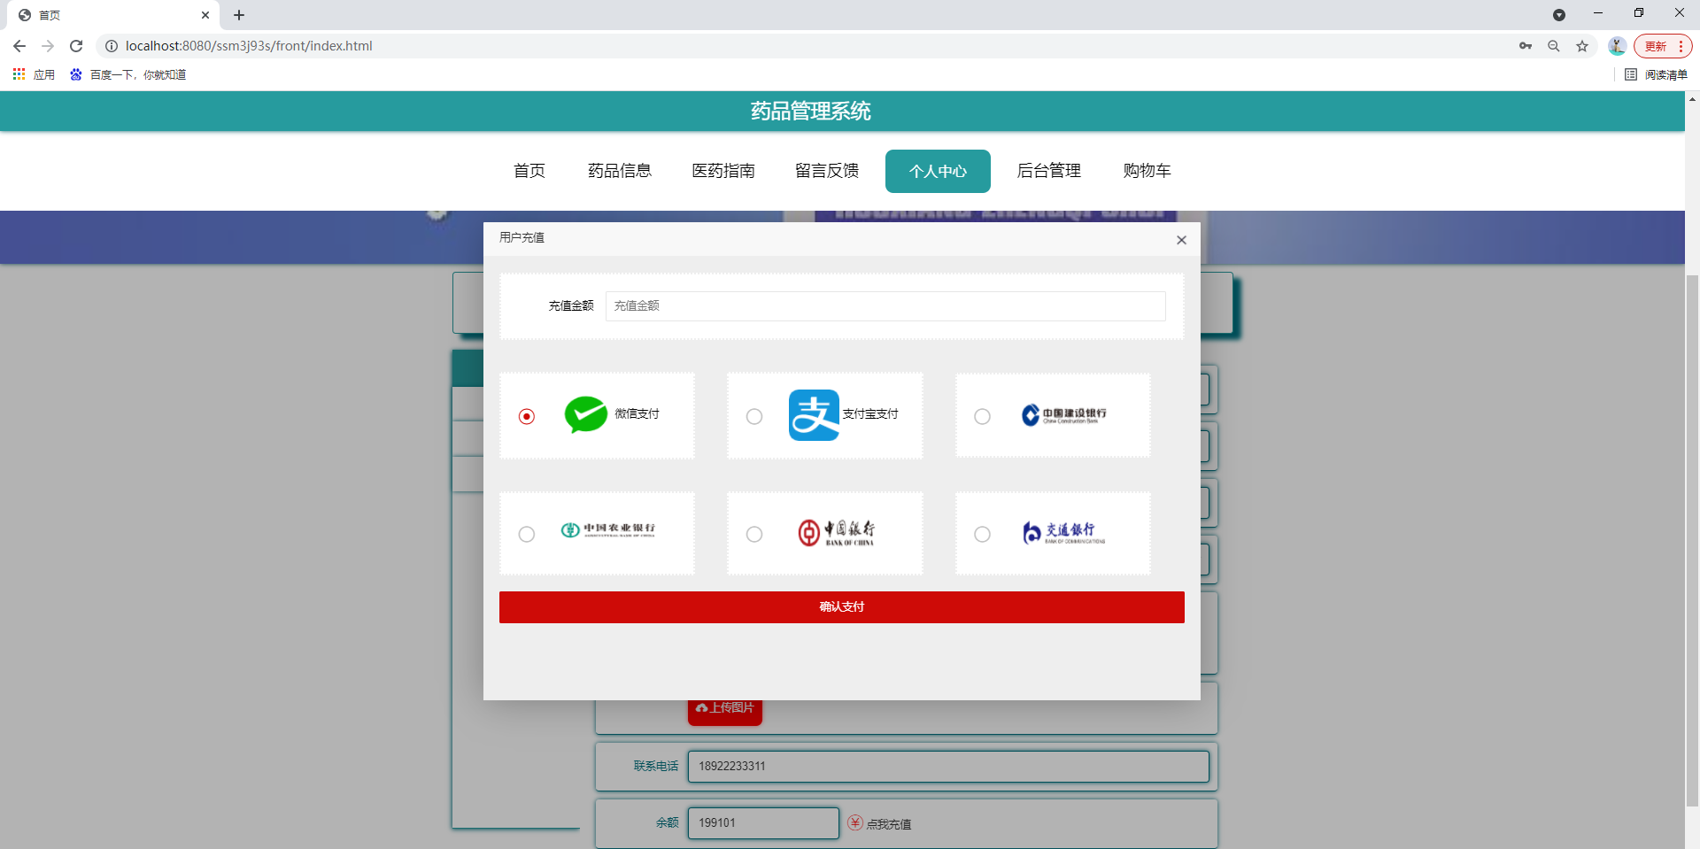The width and height of the screenshot is (1700, 849).
Task: Click the China Construction Bank logo
Action: (1063, 415)
